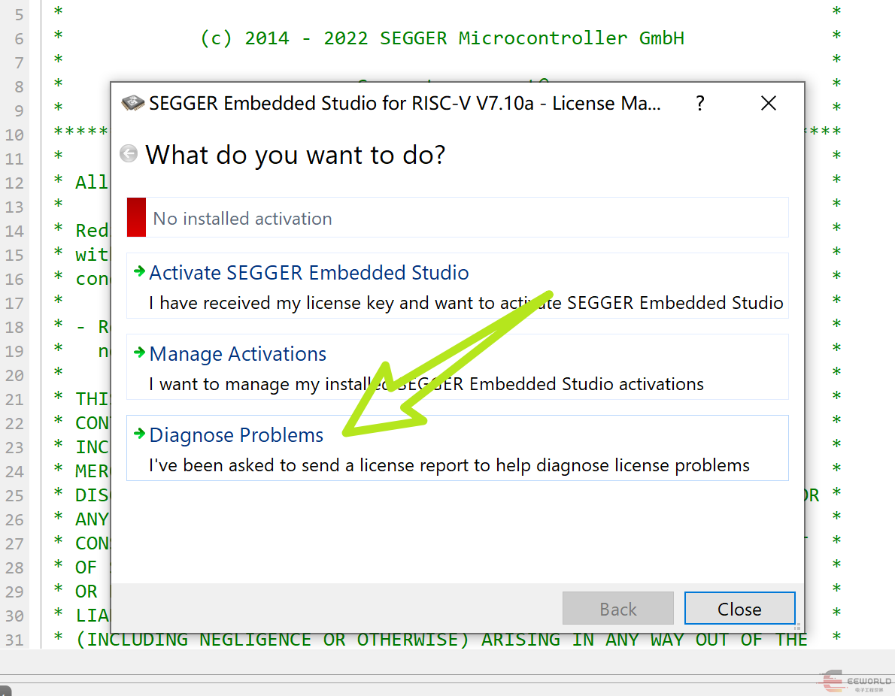895x696 pixels.
Task: Click the red activation status indicator
Action: [x=136, y=218]
